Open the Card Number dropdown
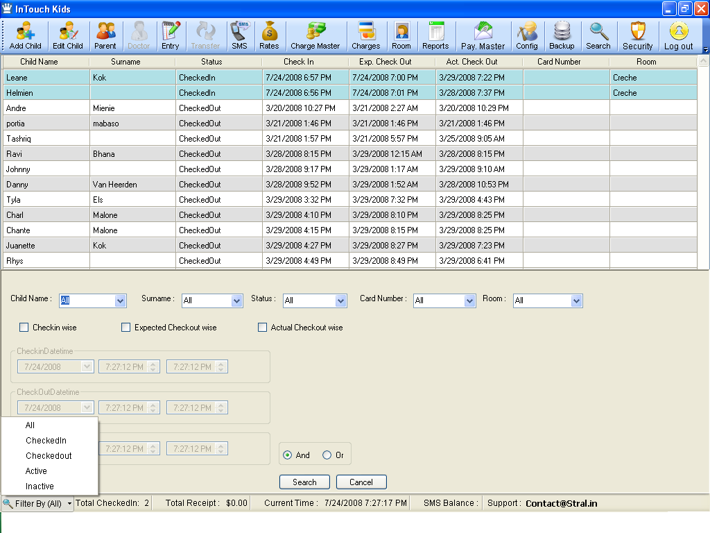This screenshot has height=533, width=710. (x=469, y=301)
